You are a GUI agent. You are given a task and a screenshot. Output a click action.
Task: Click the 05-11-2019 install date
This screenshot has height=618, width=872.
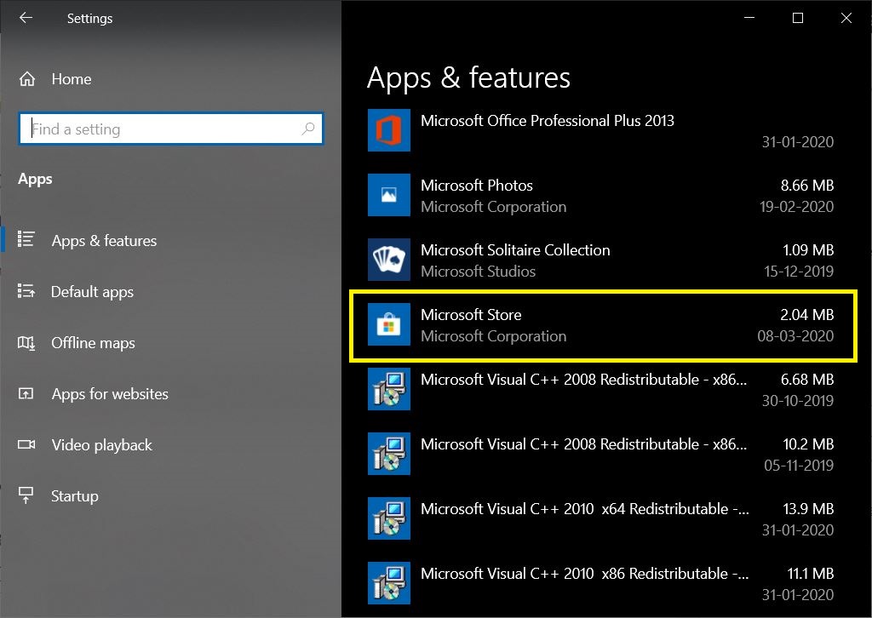tap(799, 465)
